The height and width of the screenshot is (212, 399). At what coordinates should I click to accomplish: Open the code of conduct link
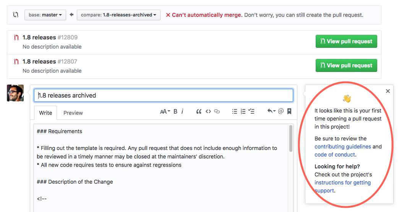coord(335,155)
